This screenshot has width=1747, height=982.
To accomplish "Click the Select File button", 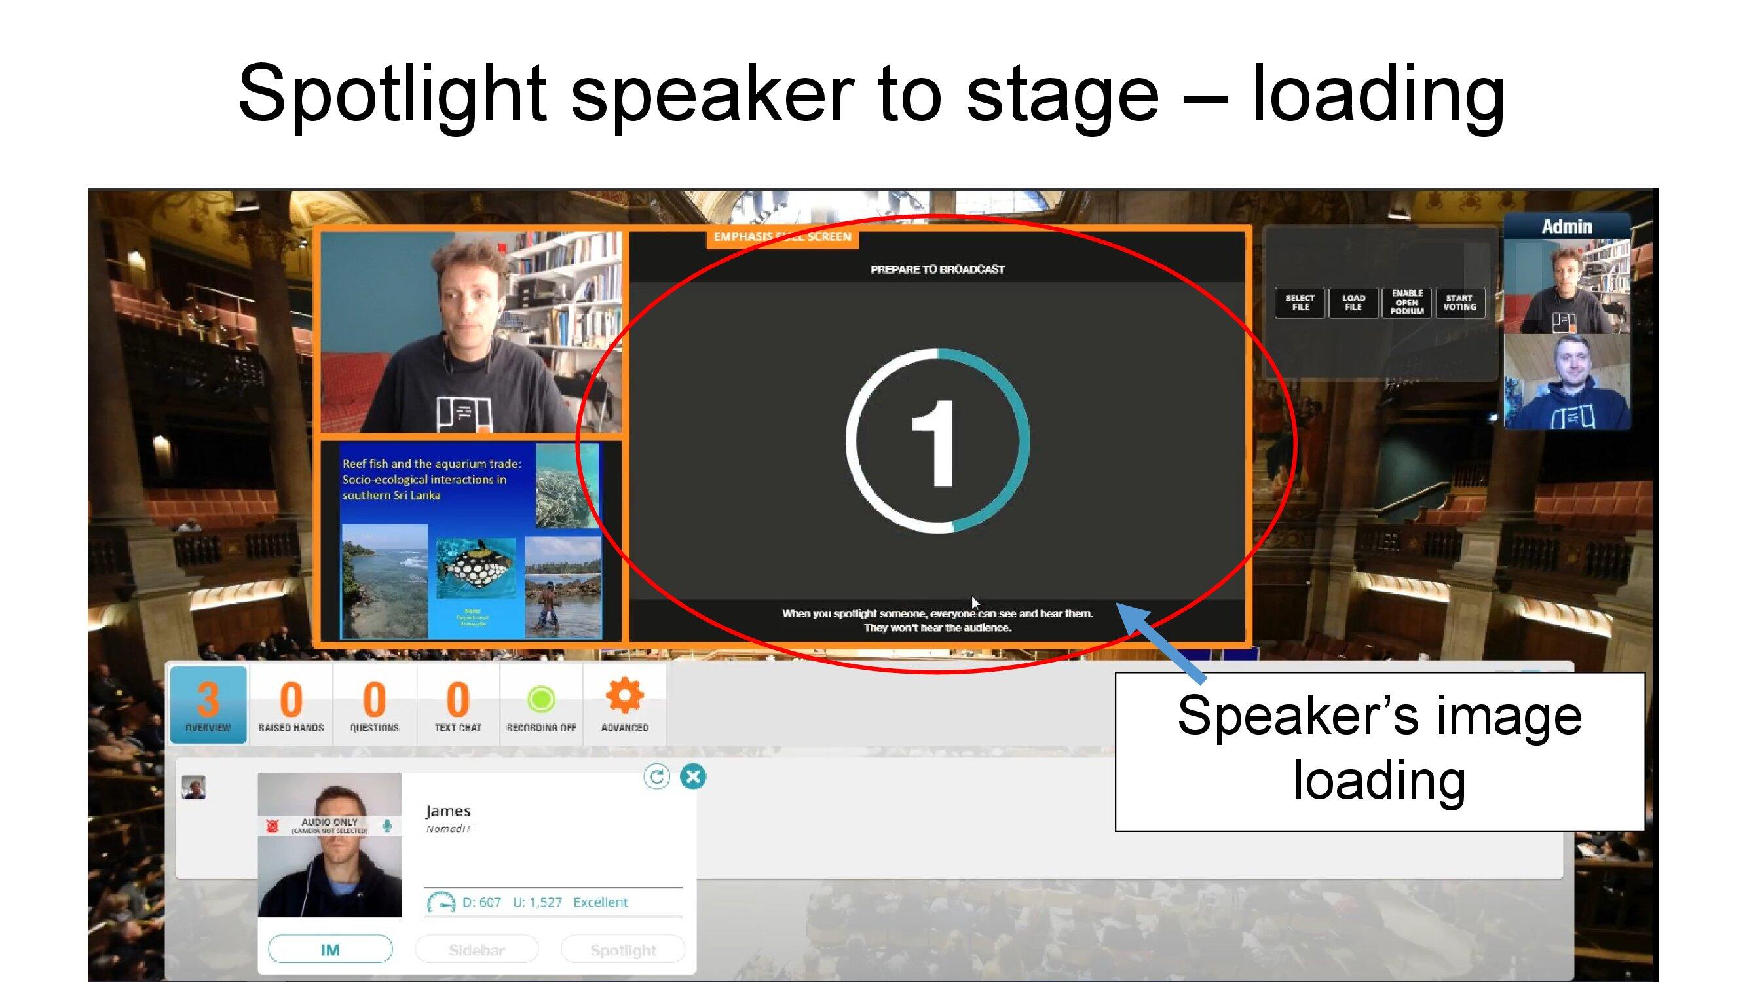I will pyautogui.click(x=1300, y=300).
